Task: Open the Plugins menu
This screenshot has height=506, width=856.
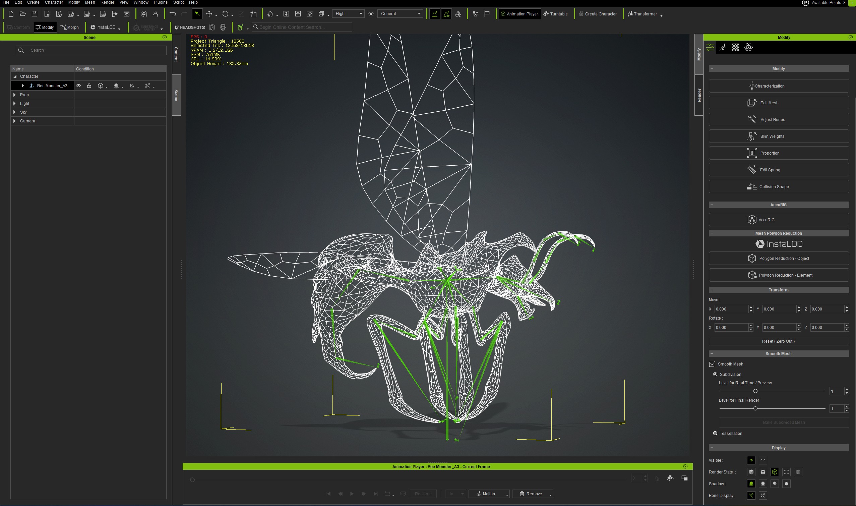Action: click(160, 2)
